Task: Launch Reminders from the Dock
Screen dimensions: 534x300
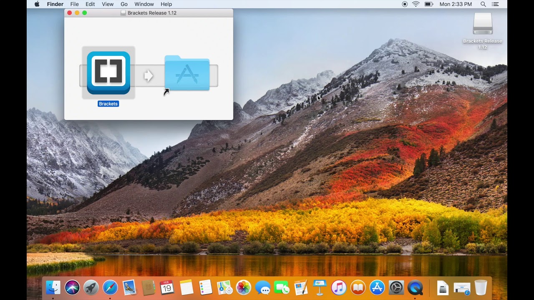Action: tap(206, 287)
